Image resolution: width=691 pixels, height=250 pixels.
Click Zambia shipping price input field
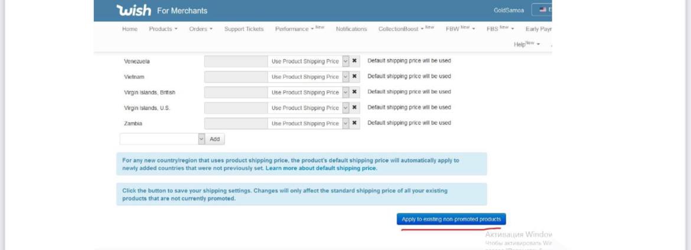tap(236, 123)
